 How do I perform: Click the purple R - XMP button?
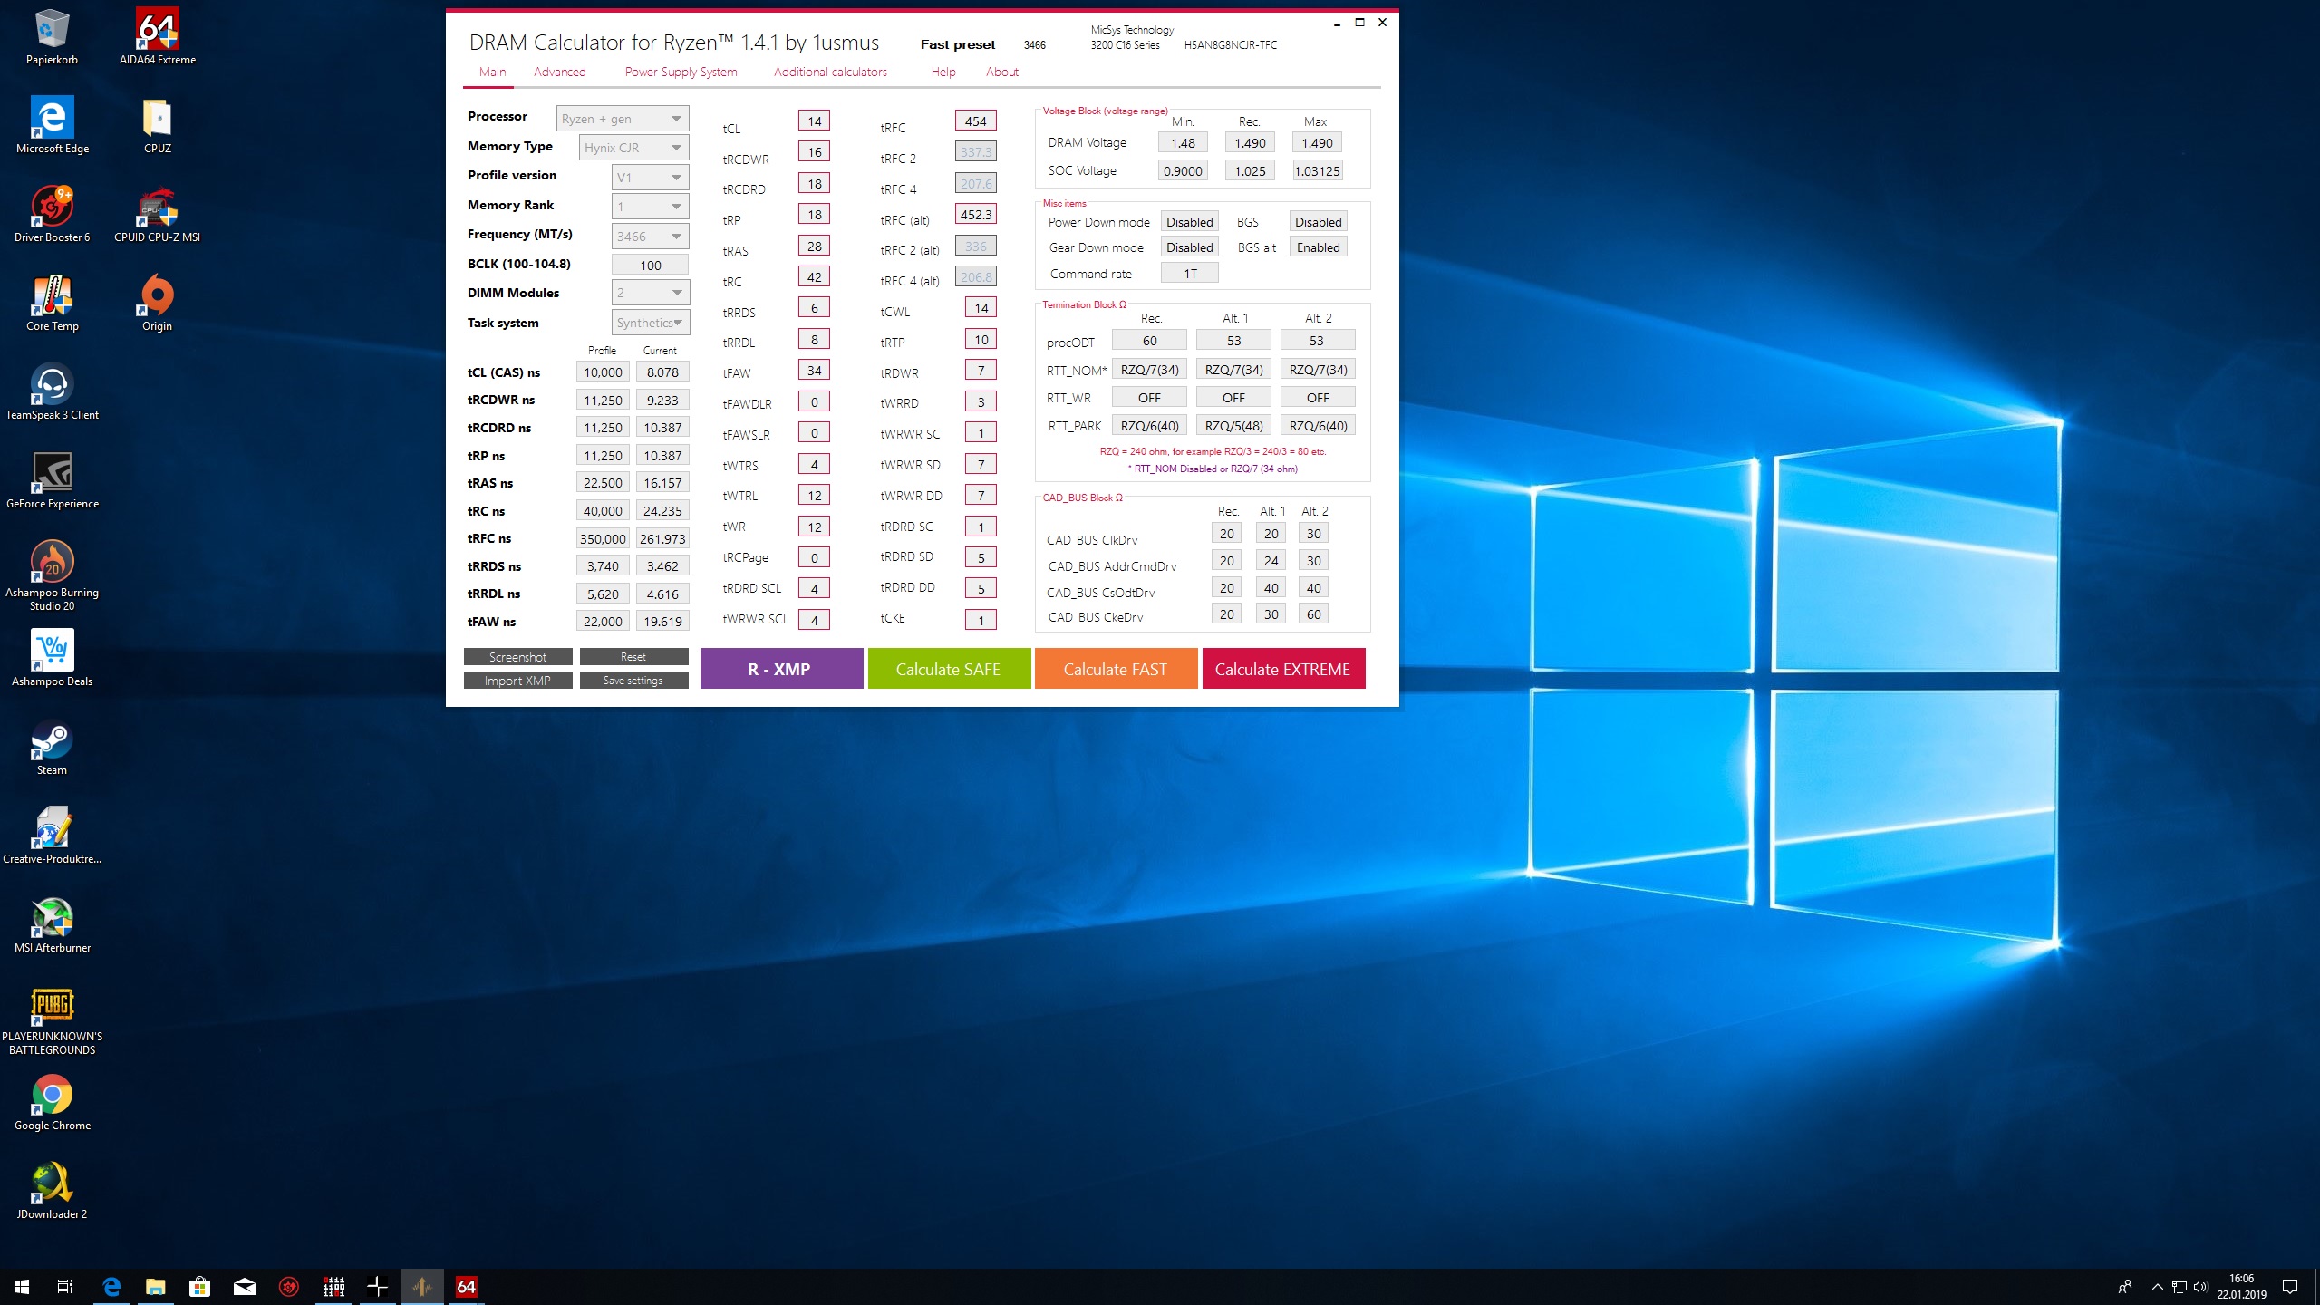[780, 669]
